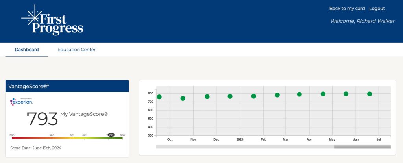403x163 pixels.
Task: Switch to the Education Center tab
Action: (76, 50)
